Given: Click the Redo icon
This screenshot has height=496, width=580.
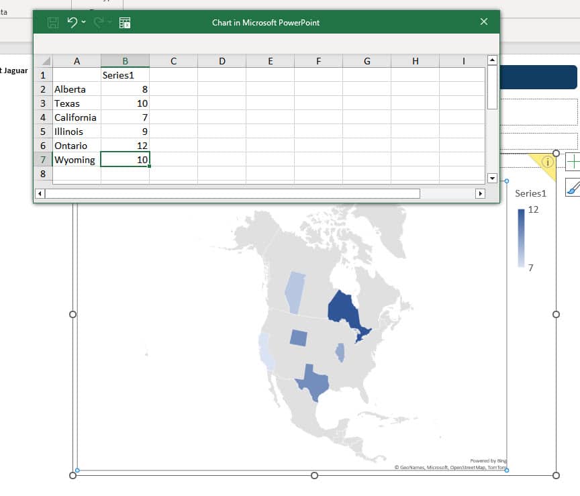Looking at the screenshot, I should click(96, 22).
